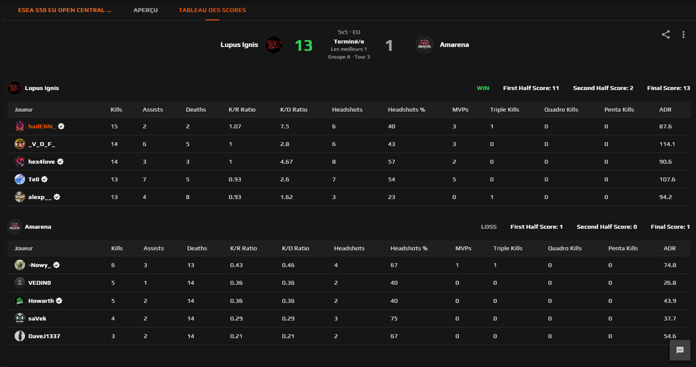Click the small Amarena logo above the table
696x367 pixels.
pyautogui.click(x=14, y=227)
